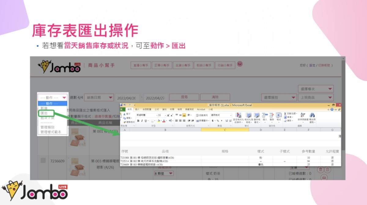
Task: Open the 上架商品 dropdown
Action: [316, 97]
